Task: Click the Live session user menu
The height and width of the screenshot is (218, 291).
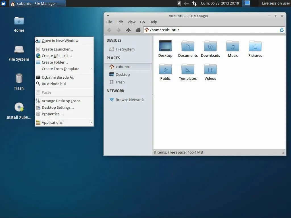Action: click(276, 3)
